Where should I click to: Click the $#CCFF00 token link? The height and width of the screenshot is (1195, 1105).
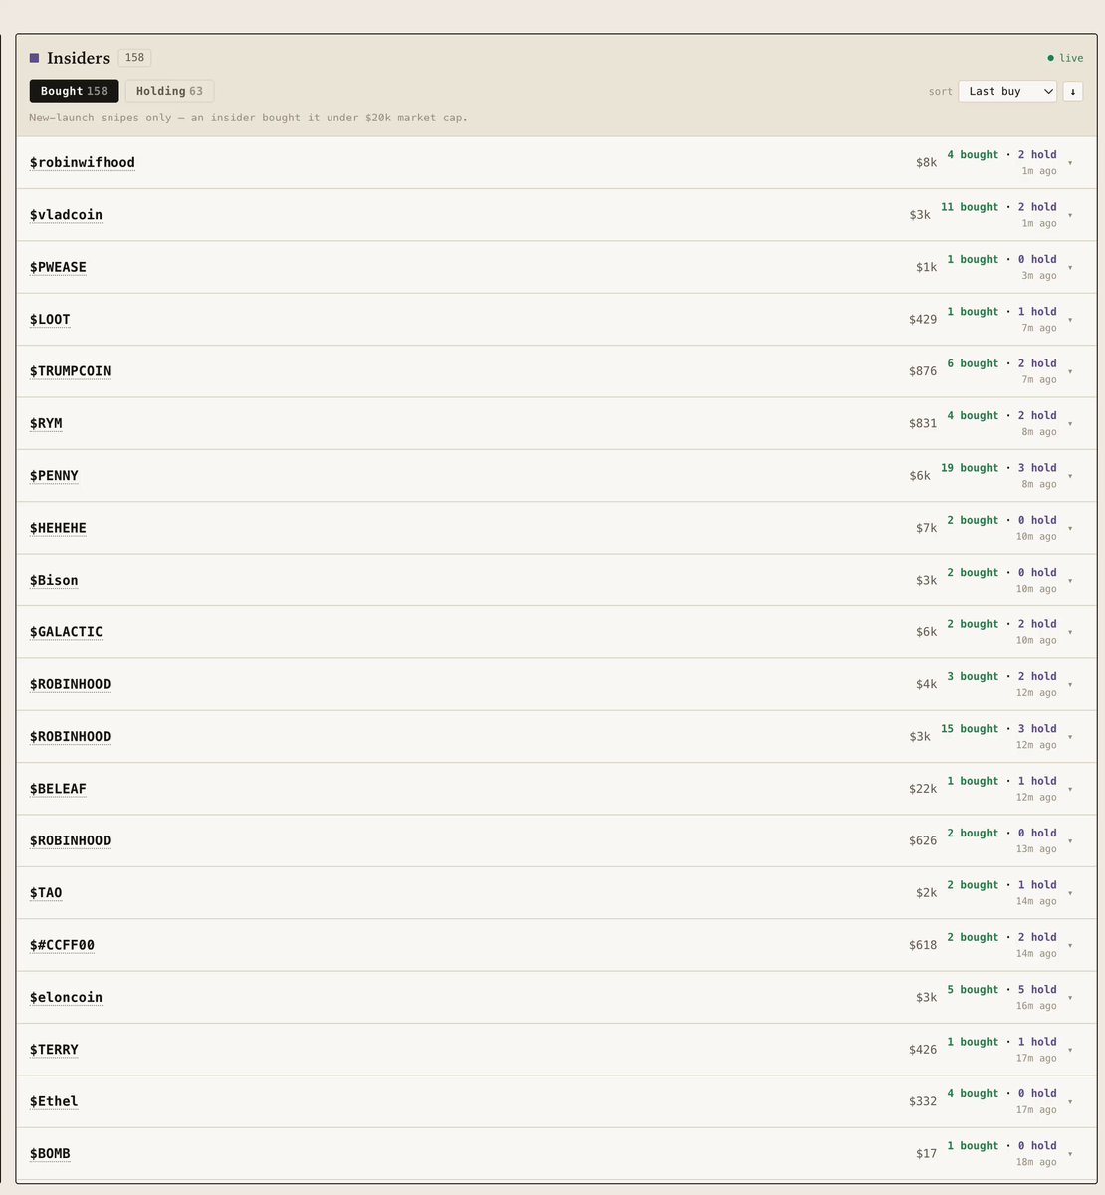coord(62,945)
